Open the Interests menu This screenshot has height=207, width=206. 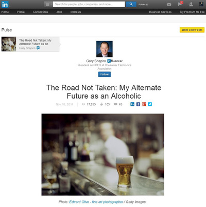click(x=76, y=12)
